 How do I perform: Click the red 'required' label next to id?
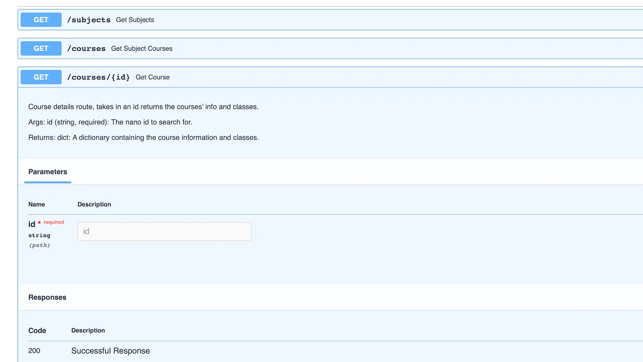point(54,222)
